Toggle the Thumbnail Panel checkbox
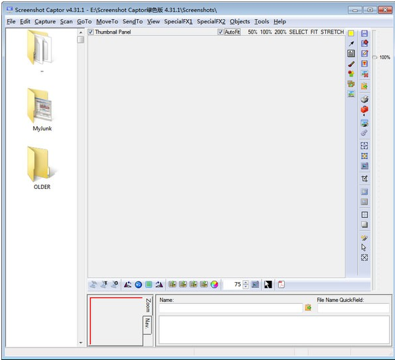Screen dimensions: 395x360 [x=91, y=32]
